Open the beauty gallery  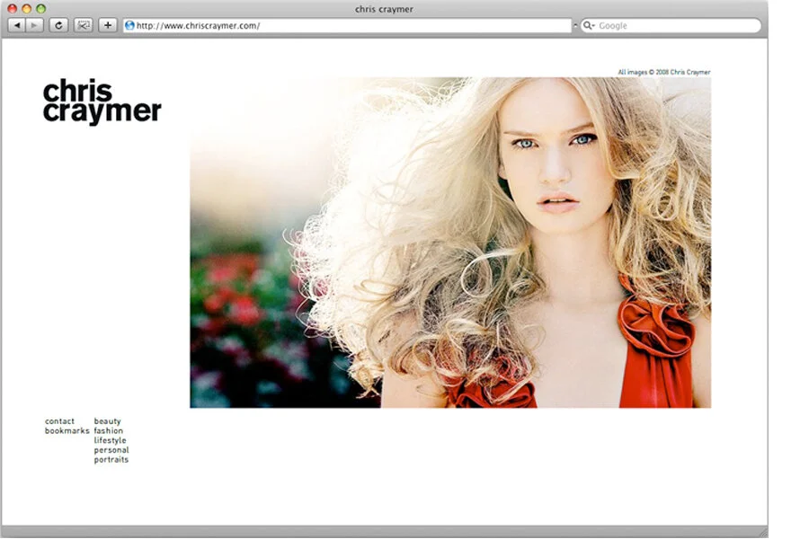pyautogui.click(x=107, y=421)
